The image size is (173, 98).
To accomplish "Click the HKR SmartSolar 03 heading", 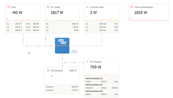I will (x=94, y=91).
